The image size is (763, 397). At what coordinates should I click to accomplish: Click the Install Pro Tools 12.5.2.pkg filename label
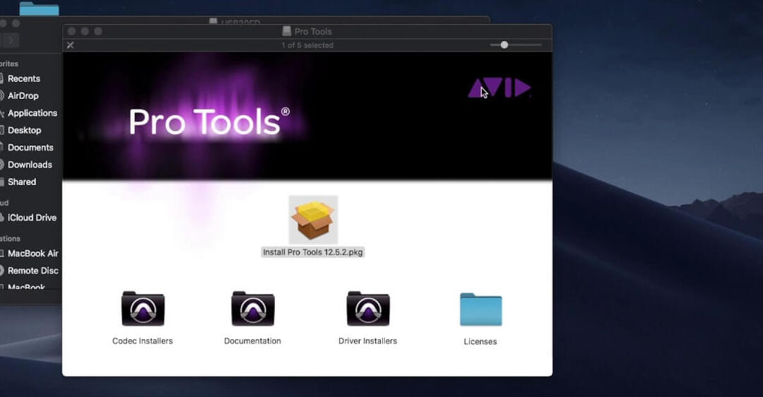pos(313,252)
